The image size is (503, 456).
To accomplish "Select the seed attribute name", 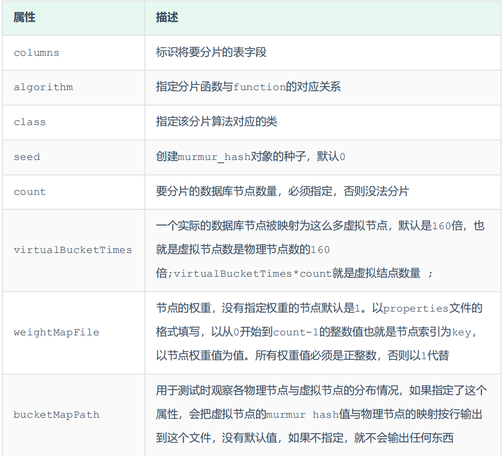I will click(27, 157).
